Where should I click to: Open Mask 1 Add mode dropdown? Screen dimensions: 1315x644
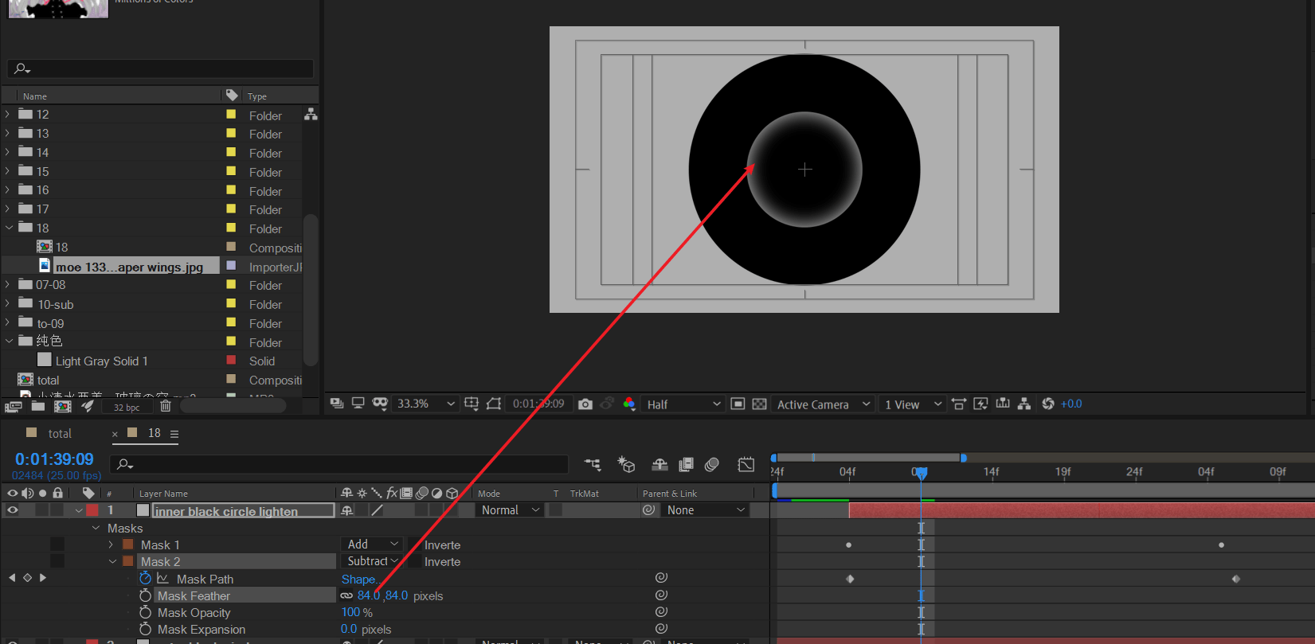[372, 544]
